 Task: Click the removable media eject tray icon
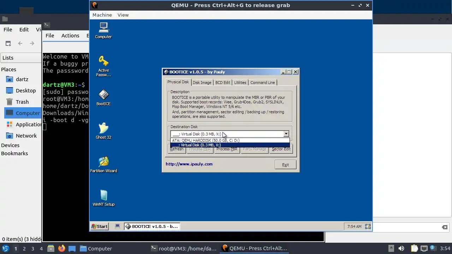tap(391, 248)
